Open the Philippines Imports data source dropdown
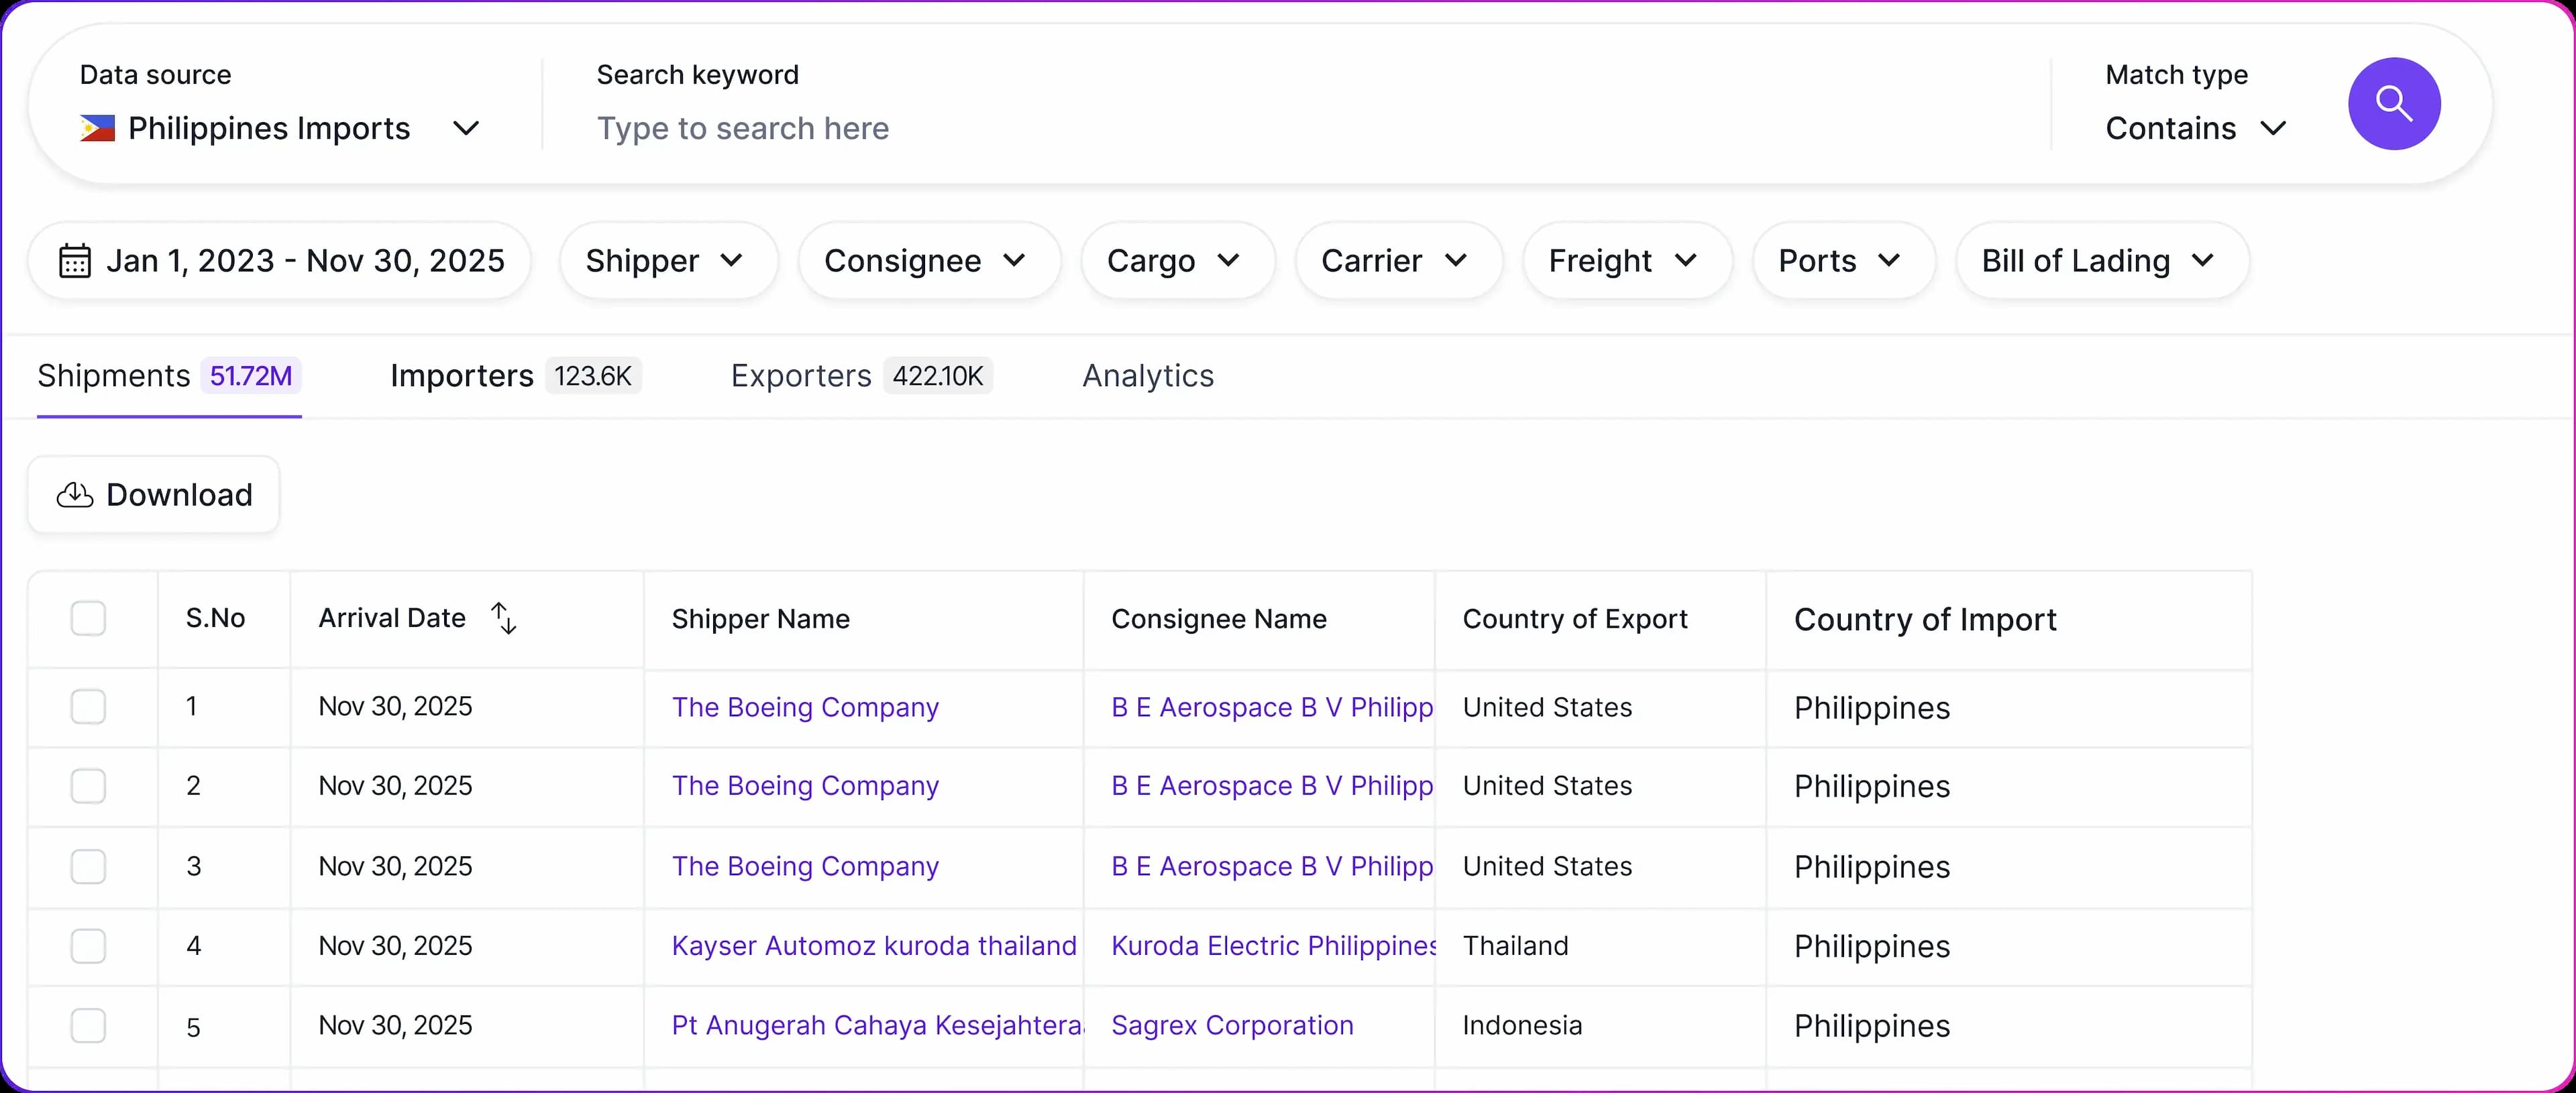 tap(280, 129)
